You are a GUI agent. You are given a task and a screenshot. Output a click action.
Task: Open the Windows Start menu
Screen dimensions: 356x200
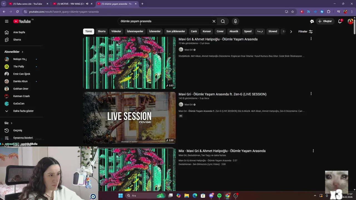point(120,196)
